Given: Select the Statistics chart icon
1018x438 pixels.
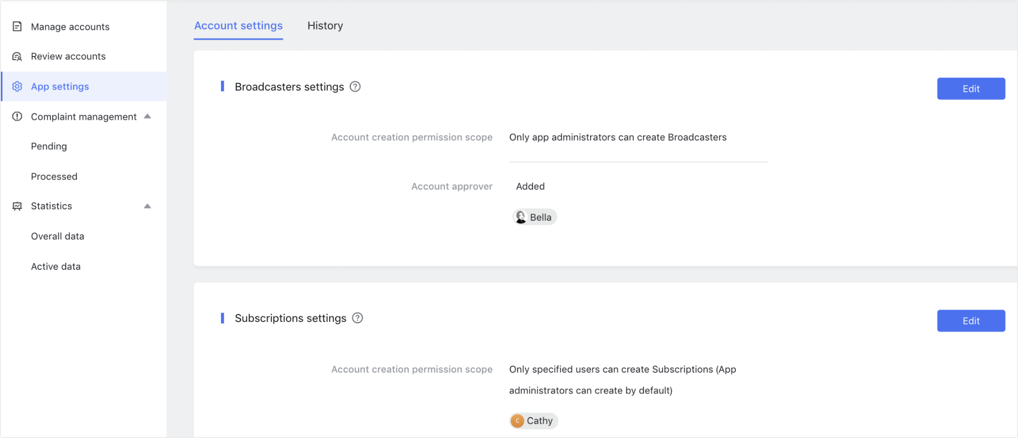Looking at the screenshot, I should click(x=17, y=206).
